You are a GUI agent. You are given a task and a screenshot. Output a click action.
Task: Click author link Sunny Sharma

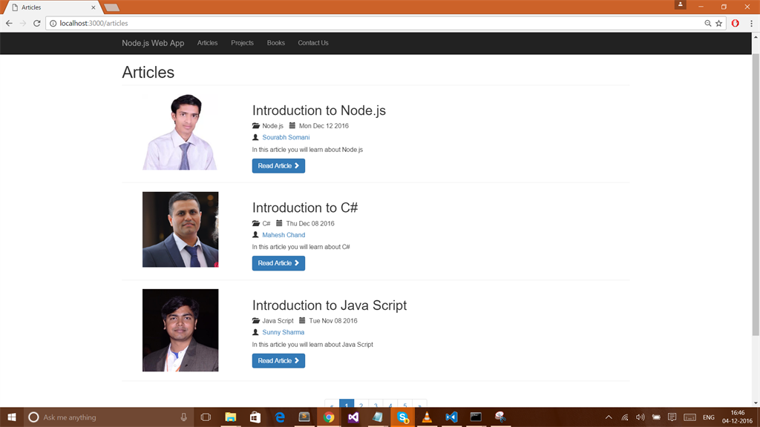(x=283, y=333)
